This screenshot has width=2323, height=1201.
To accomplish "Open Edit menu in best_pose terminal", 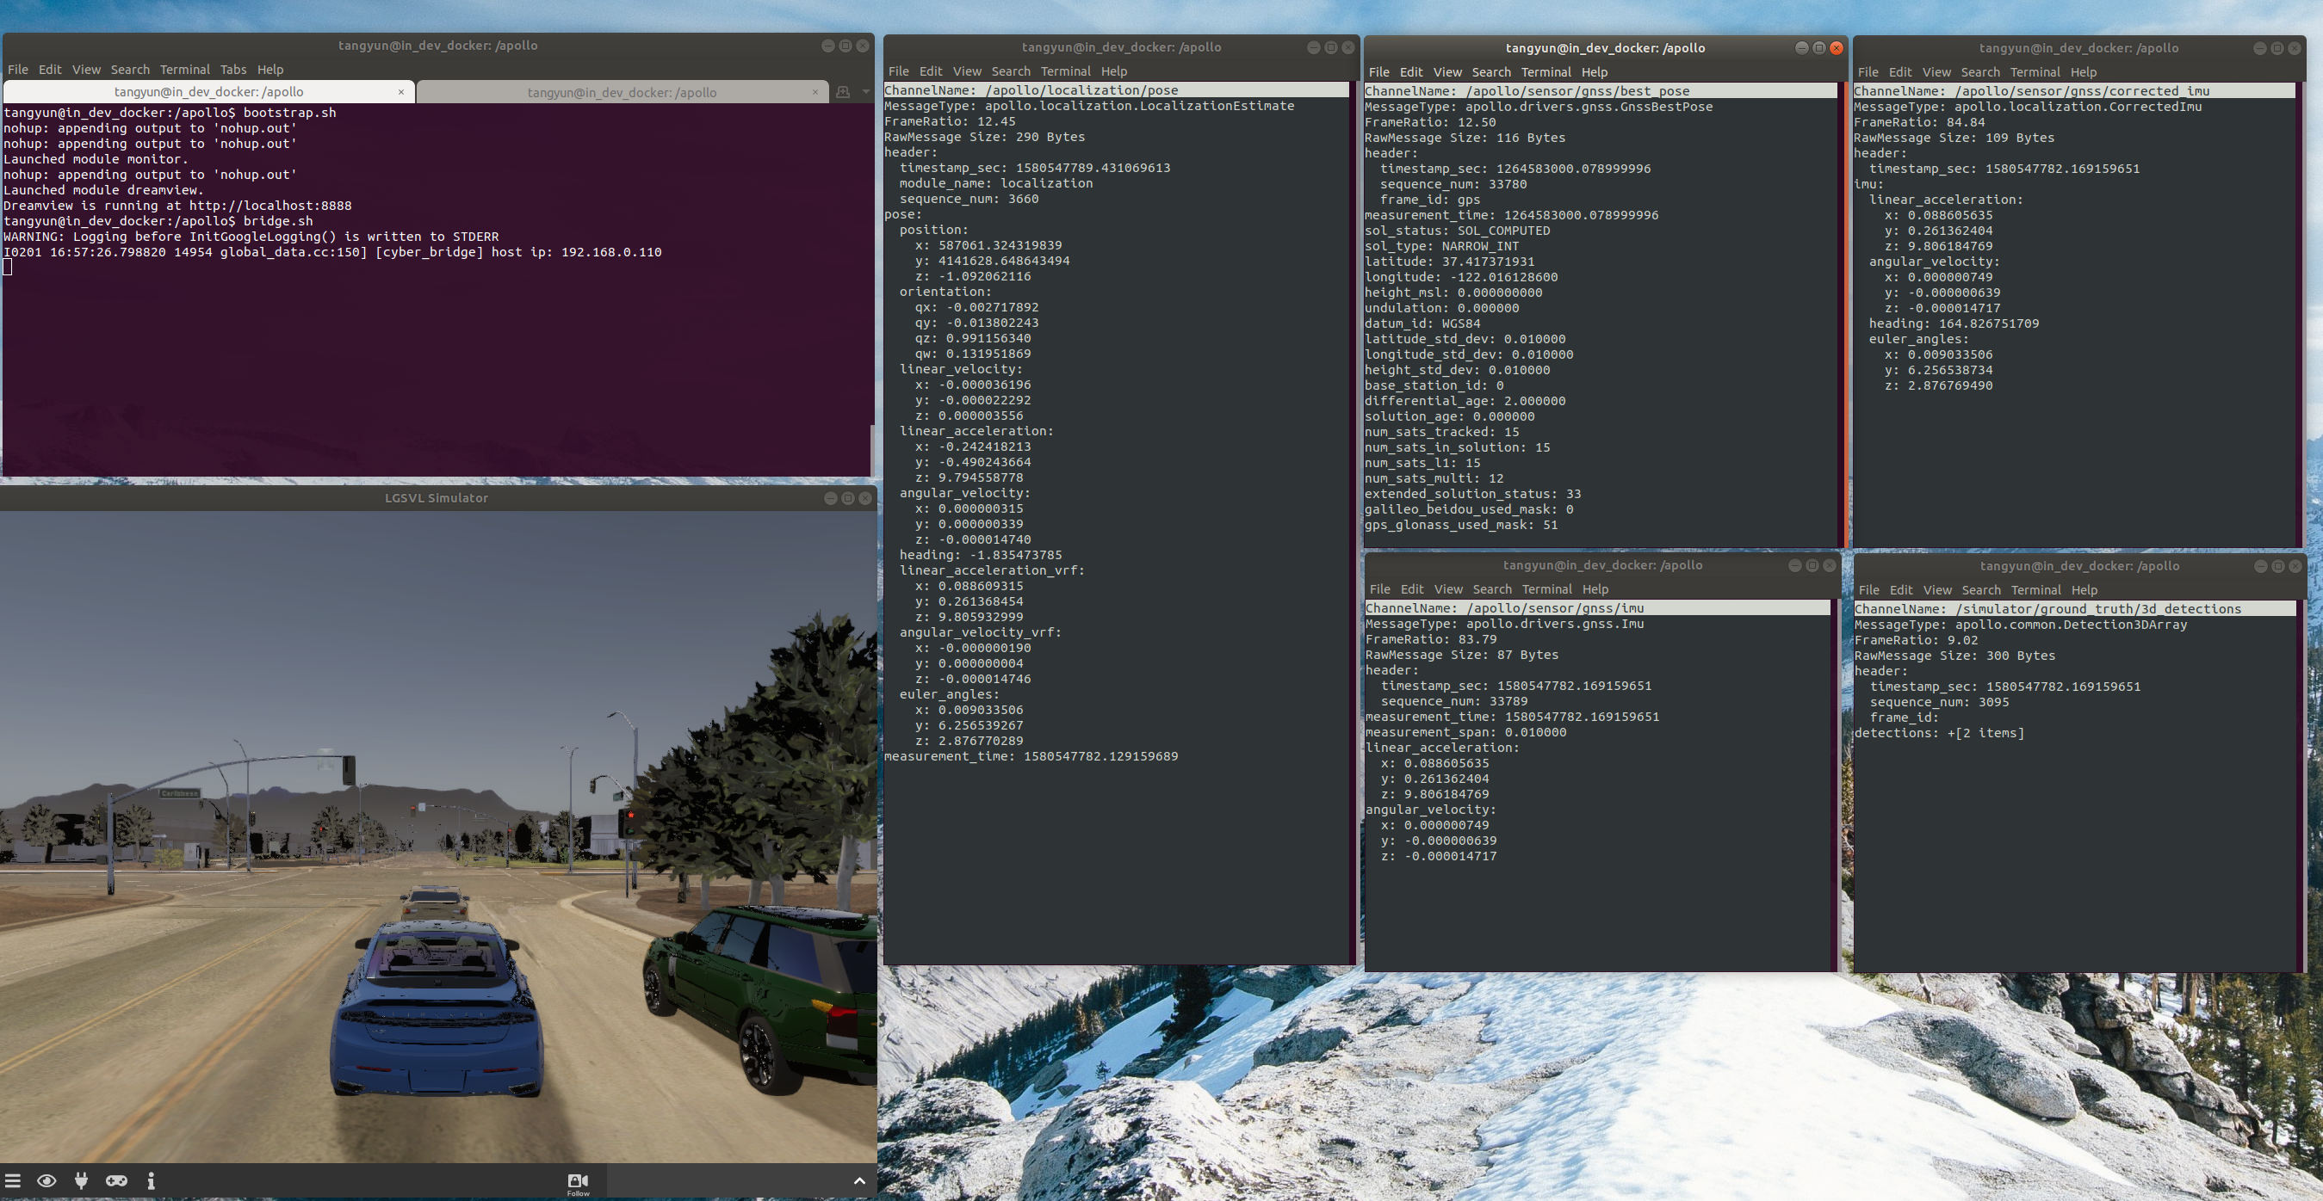I will coord(1412,72).
